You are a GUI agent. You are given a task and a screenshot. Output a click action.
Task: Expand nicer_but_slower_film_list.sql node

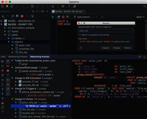click(16, 117)
